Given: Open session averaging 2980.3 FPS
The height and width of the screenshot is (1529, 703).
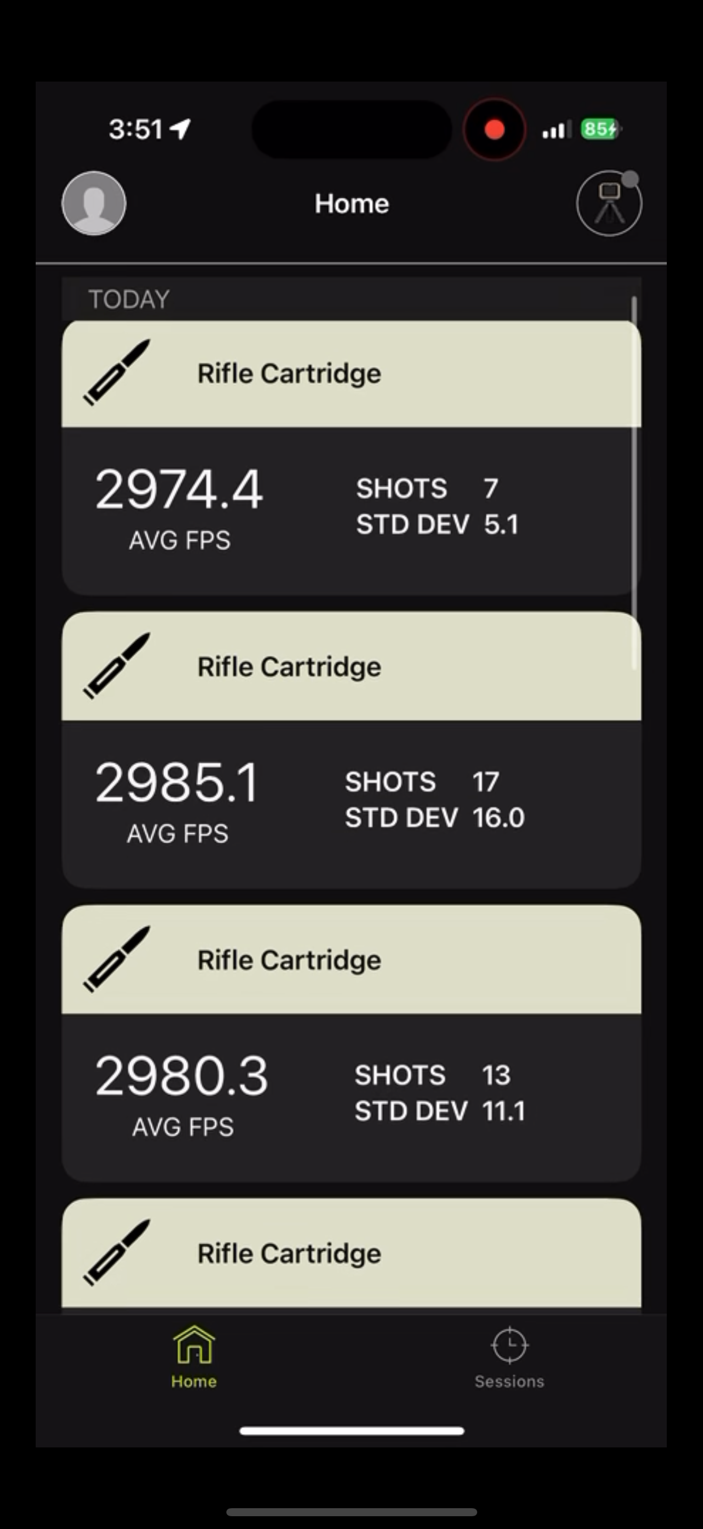Looking at the screenshot, I should [182, 1077].
